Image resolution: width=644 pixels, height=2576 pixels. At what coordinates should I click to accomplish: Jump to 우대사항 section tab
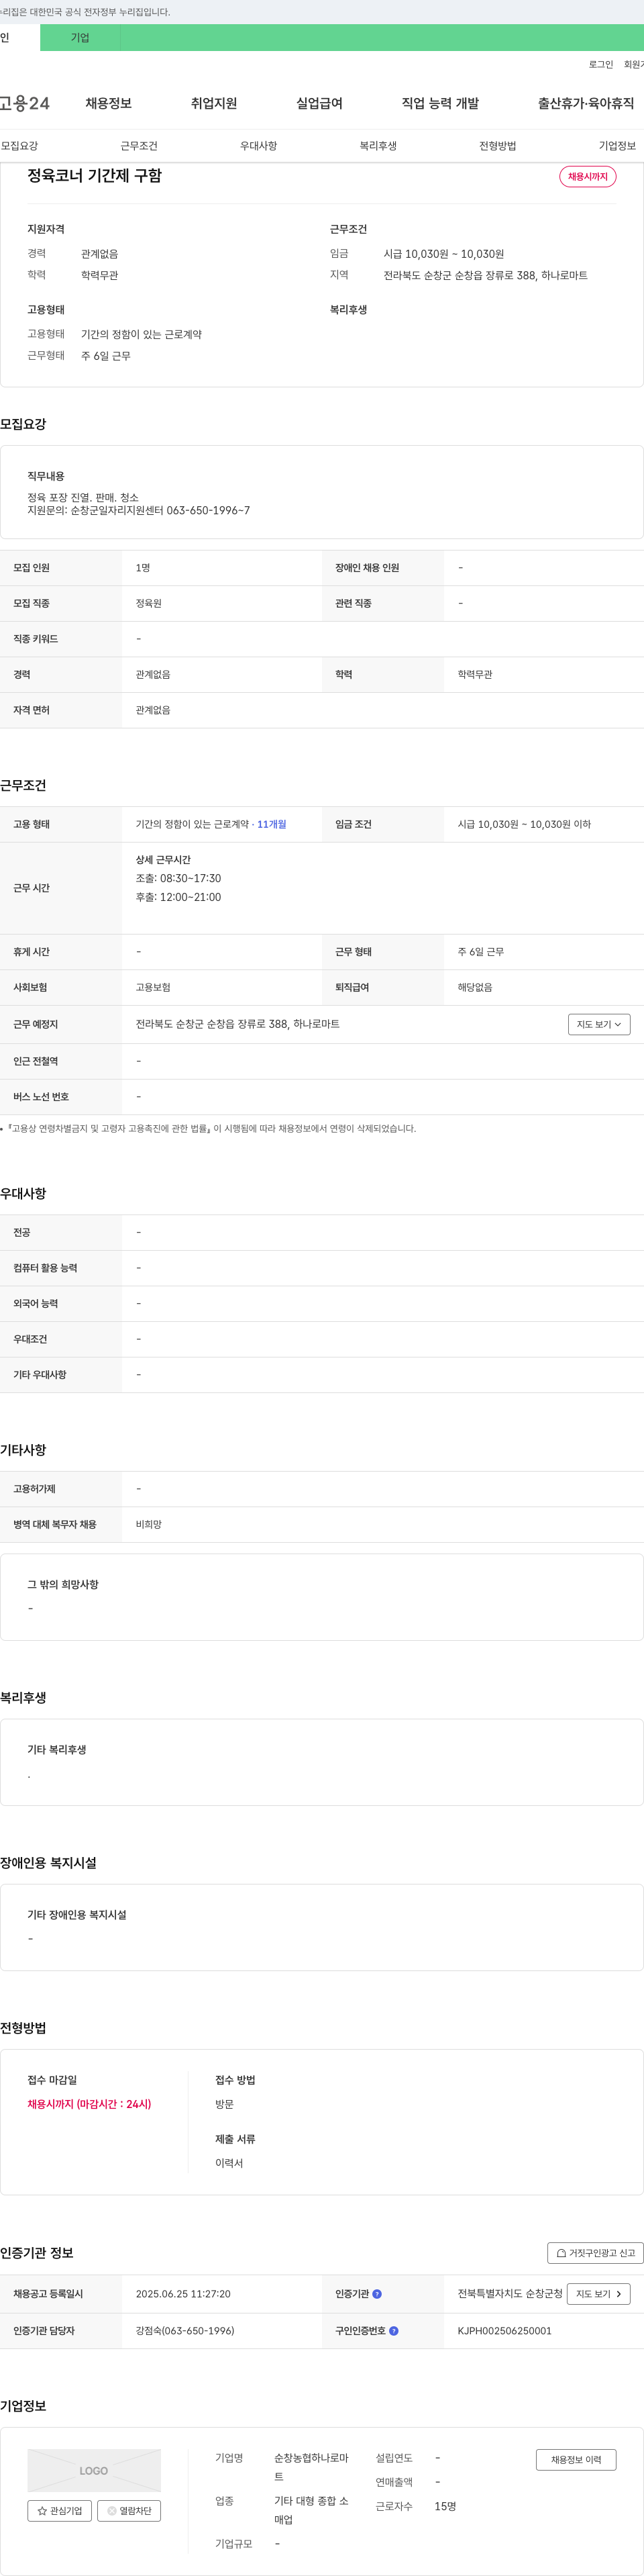(x=258, y=146)
